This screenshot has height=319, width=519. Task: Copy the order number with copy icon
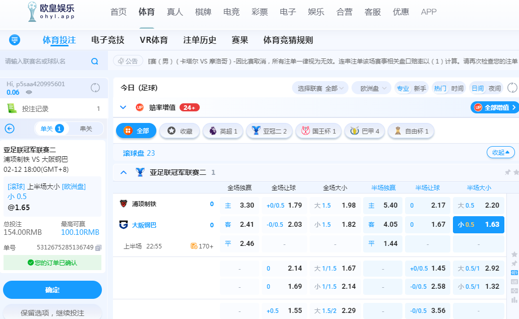point(98,247)
